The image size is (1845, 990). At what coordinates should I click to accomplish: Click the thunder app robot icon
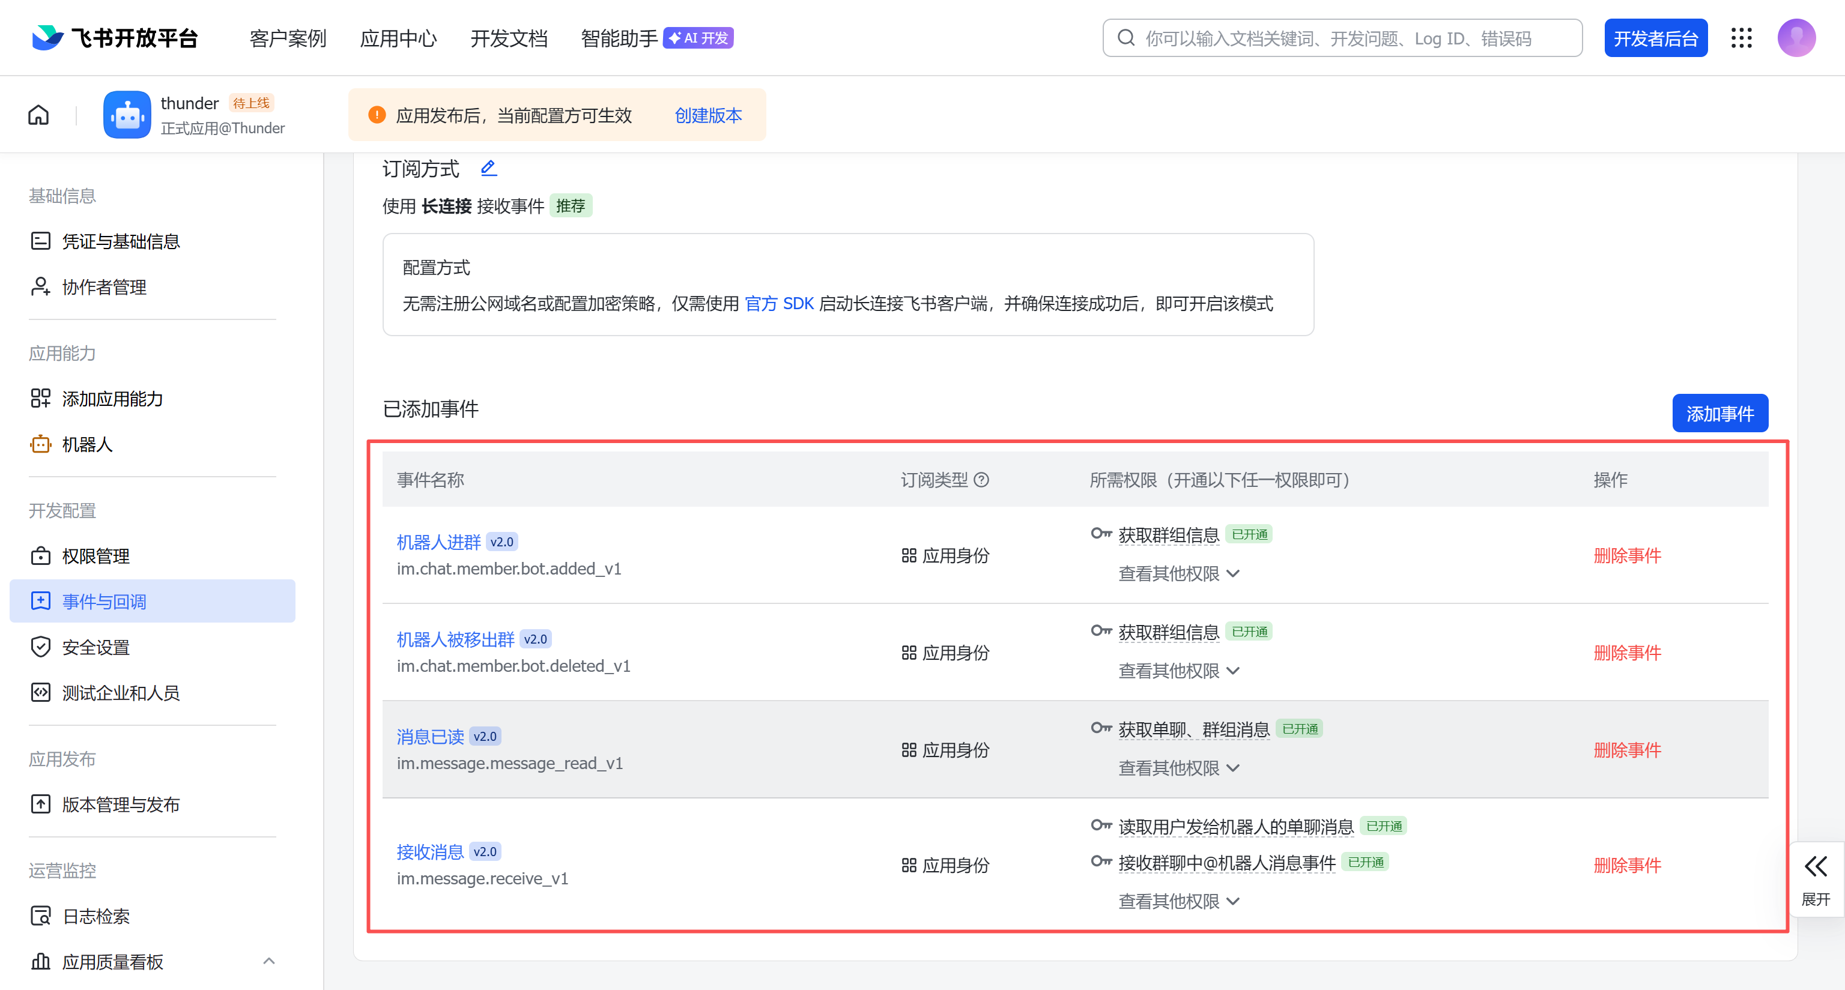pos(127,115)
